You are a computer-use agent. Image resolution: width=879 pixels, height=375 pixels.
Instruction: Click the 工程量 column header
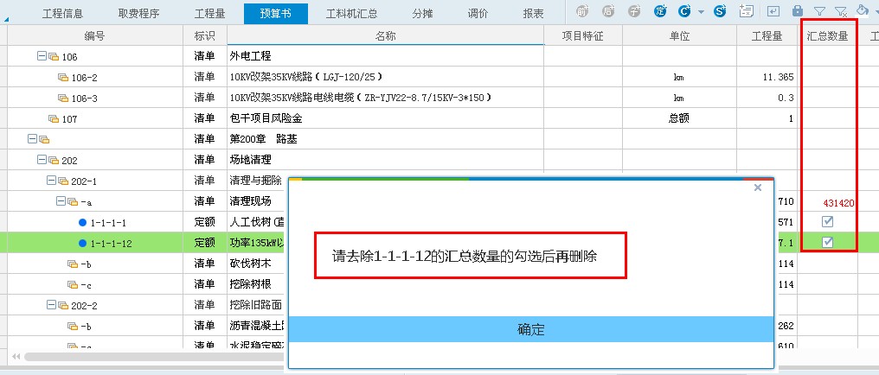point(767,35)
